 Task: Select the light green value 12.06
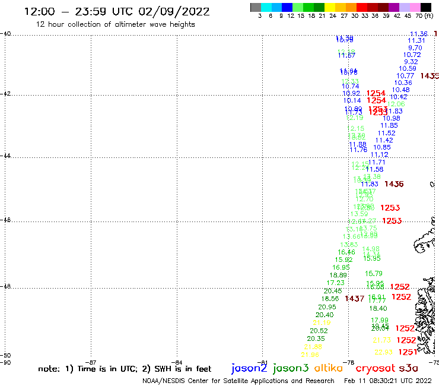pos(396,104)
